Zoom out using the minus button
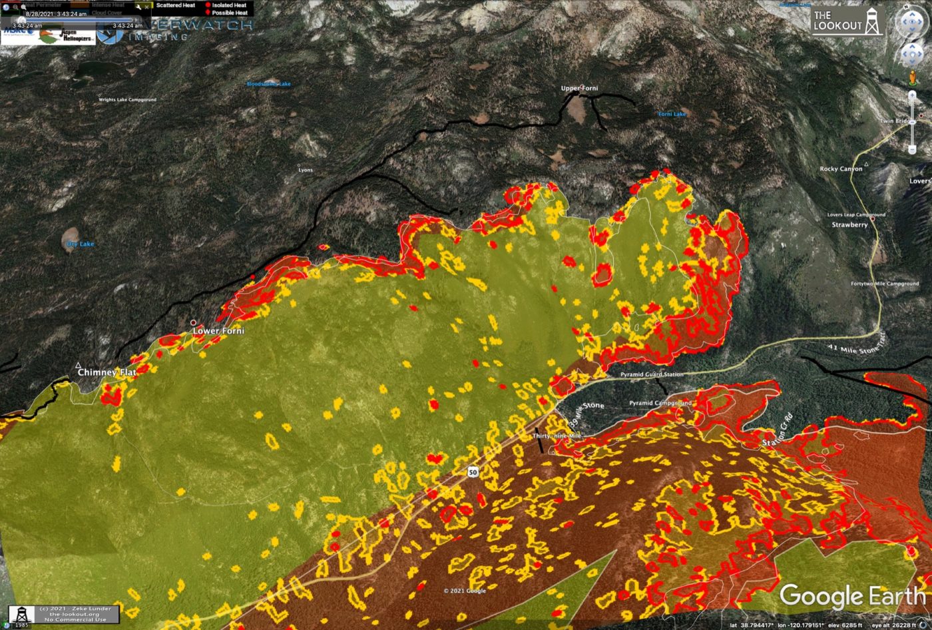Image resolution: width=932 pixels, height=630 pixels. 912,150
